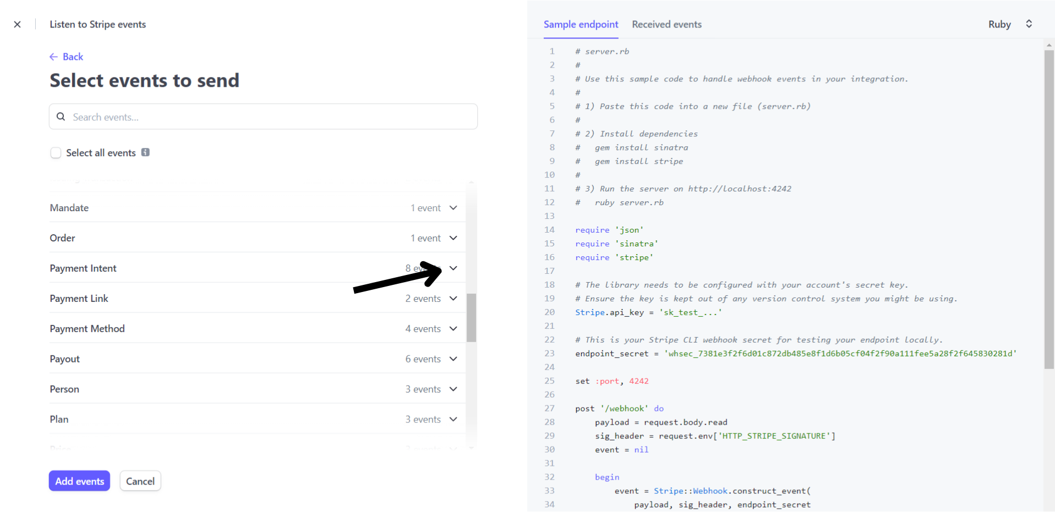Expand the Payout events row
The width and height of the screenshot is (1055, 512).
point(453,359)
